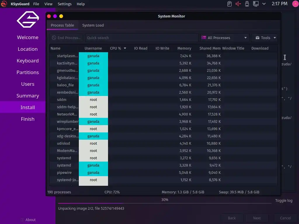This screenshot has width=299, height=224.
Task: Click the CPU % column sort arrow
Action: click(125, 48)
